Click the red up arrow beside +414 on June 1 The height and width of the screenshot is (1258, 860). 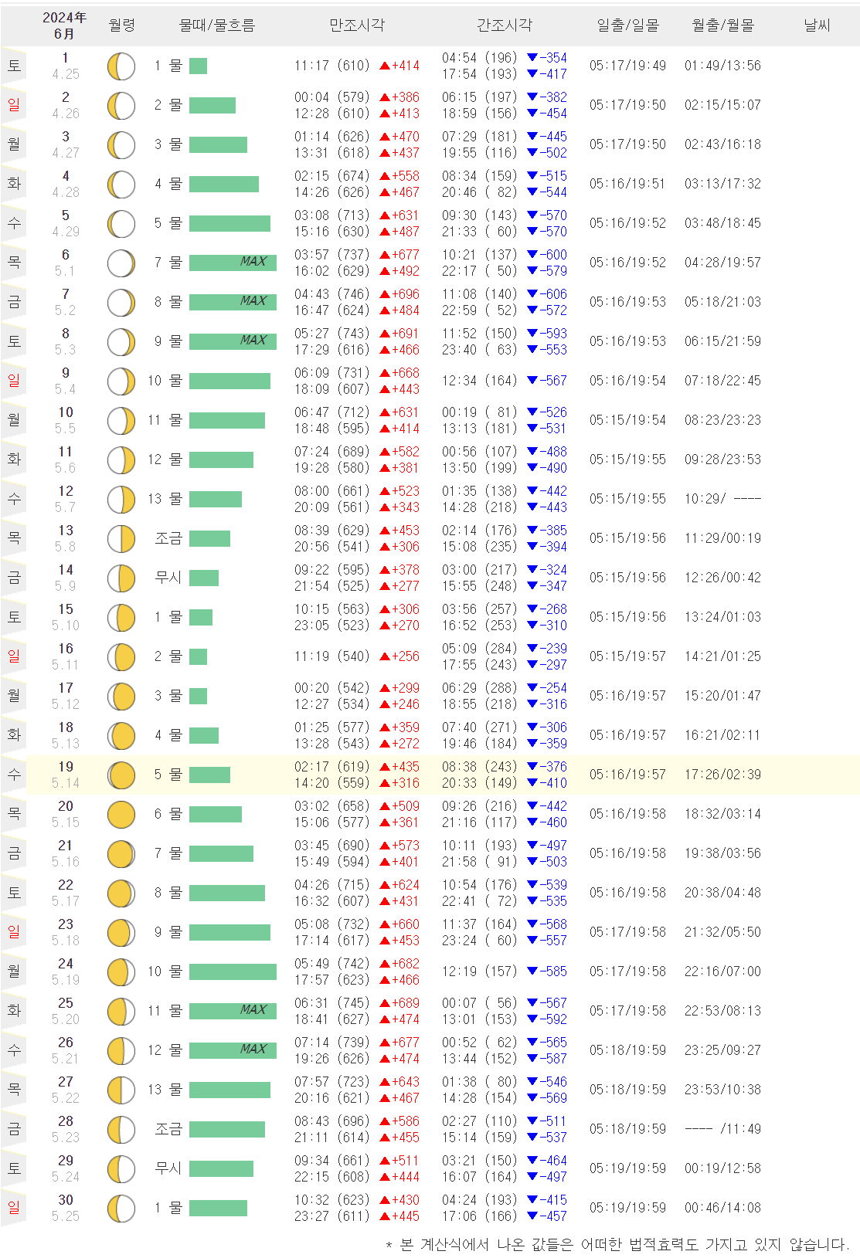(x=385, y=66)
